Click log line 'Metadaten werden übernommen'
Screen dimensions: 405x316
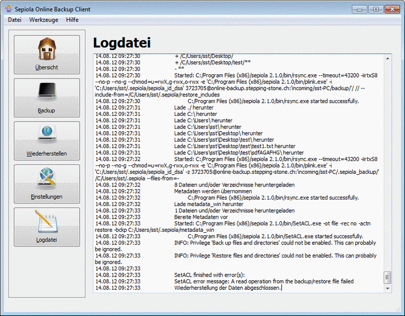click(213, 191)
